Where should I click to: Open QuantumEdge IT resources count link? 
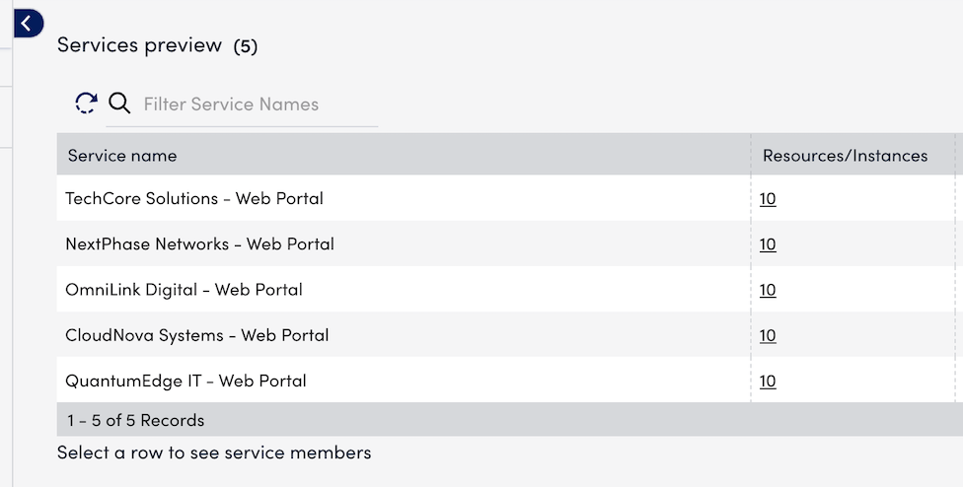click(x=768, y=381)
